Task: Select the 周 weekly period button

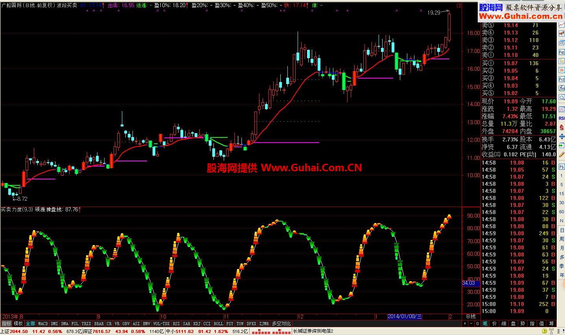Action: [x=561, y=239]
